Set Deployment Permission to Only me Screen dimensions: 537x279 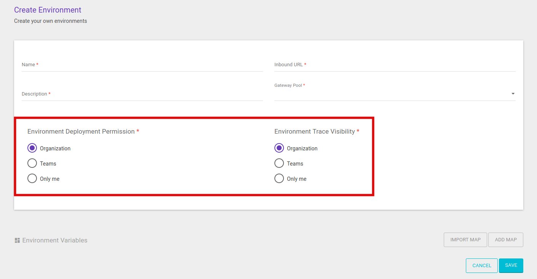(x=32, y=179)
